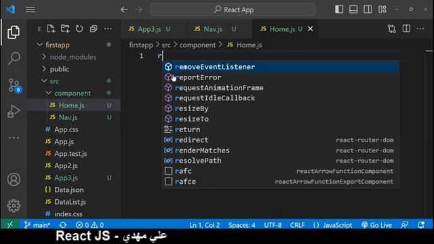The width and height of the screenshot is (434, 244).
Task: Toggle the primary side bar
Action: point(339,9)
